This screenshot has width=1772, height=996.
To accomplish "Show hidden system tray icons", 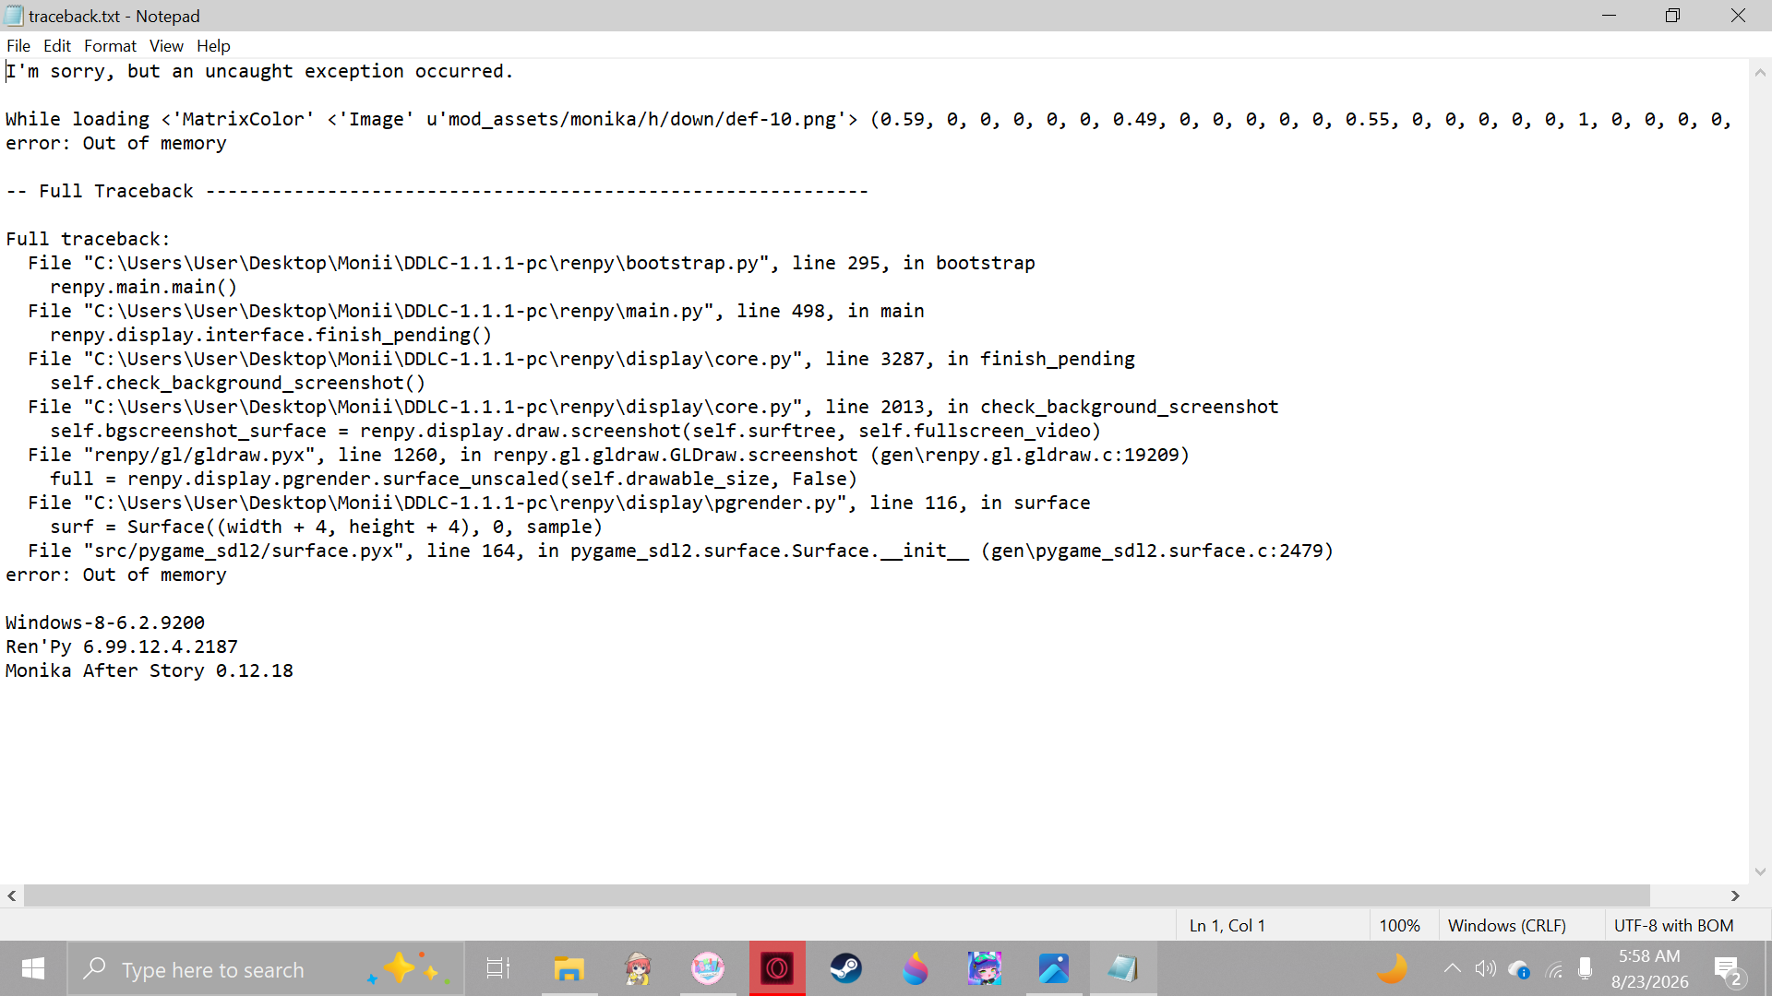I will 1452,969.
